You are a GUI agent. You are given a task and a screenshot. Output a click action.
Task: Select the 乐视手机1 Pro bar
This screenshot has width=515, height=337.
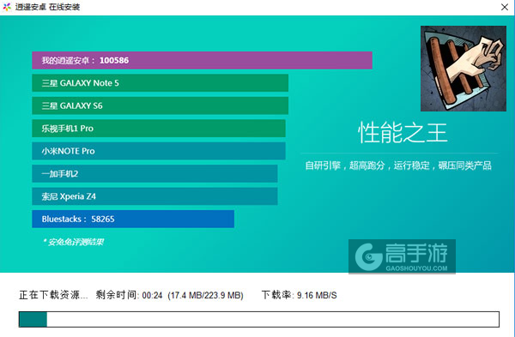coord(159,129)
